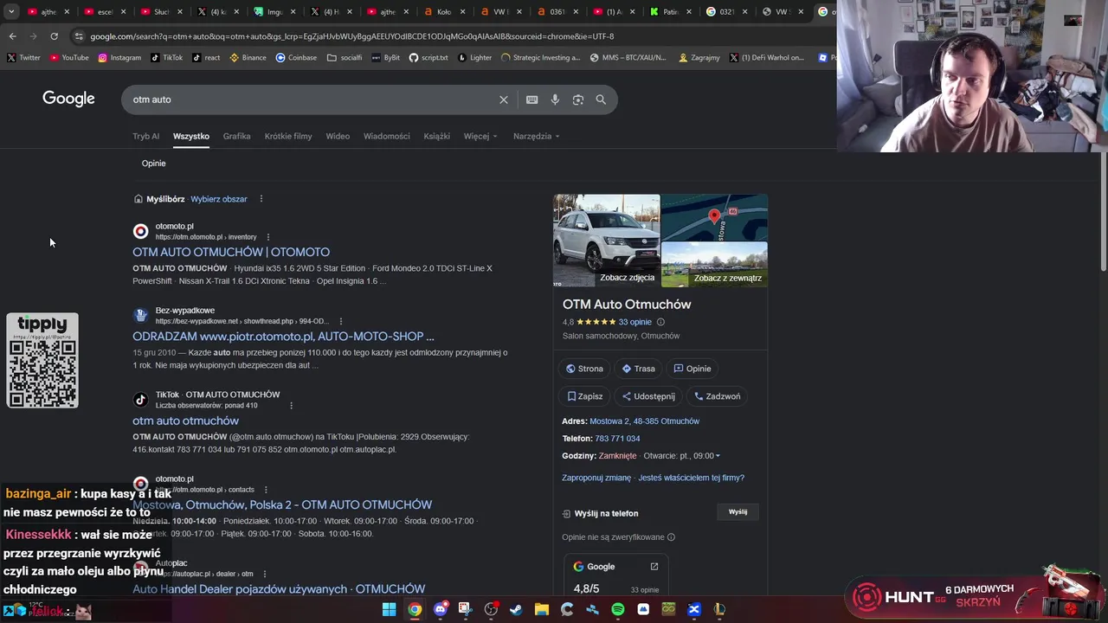Open the address link Mostowa 2, 48-385 Otmuchów

[644, 421]
